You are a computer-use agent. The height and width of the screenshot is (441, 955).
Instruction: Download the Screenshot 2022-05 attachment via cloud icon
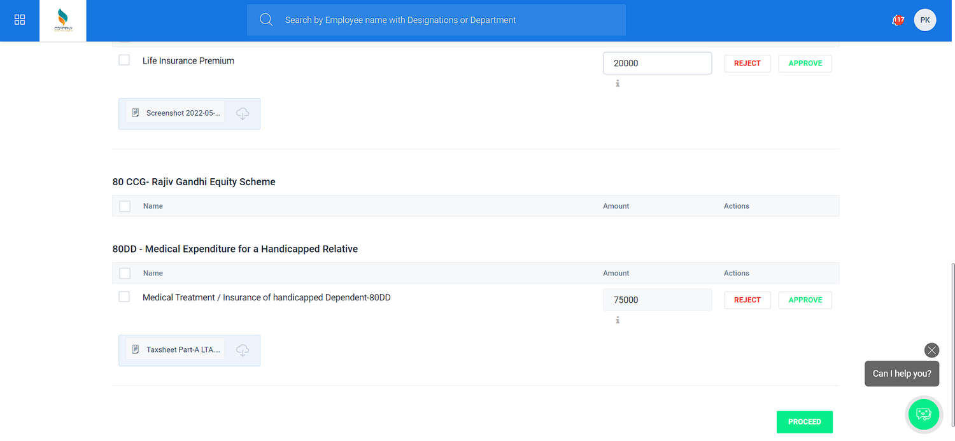(243, 113)
